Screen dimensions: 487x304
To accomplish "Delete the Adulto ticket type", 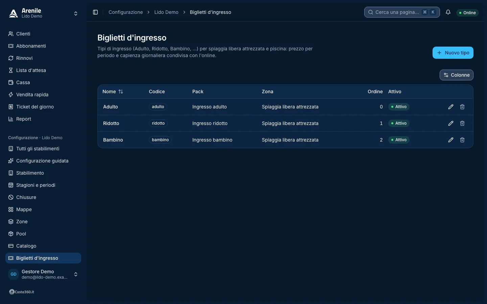I will point(462,107).
